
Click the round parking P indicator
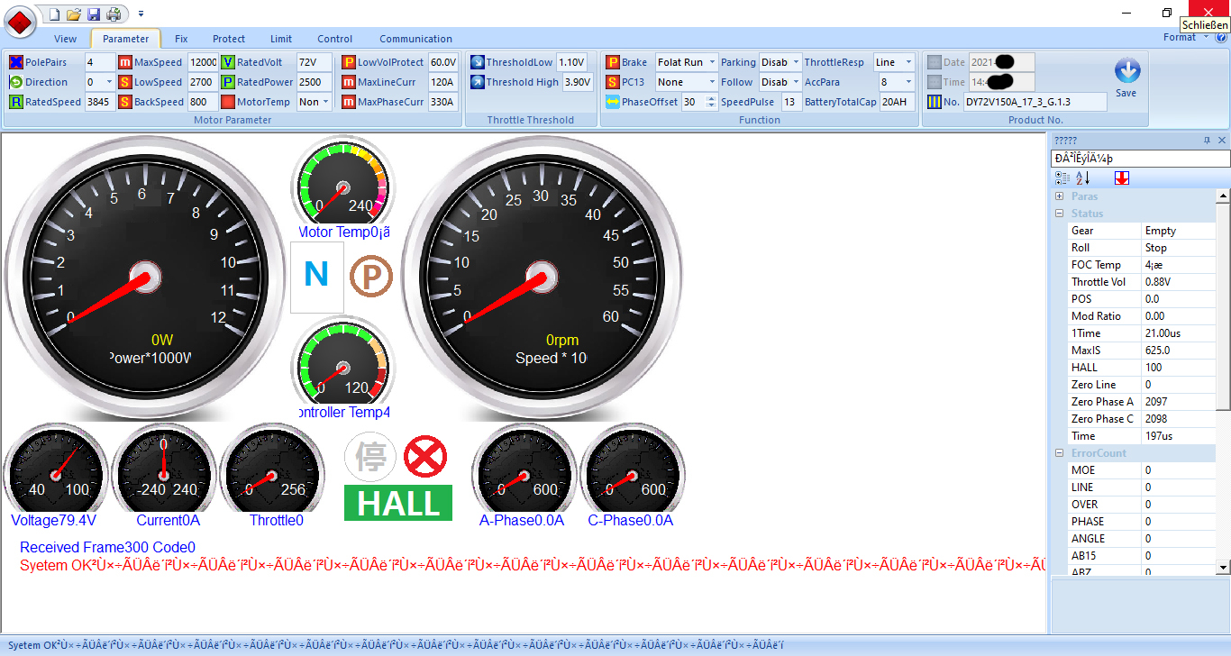(x=371, y=276)
